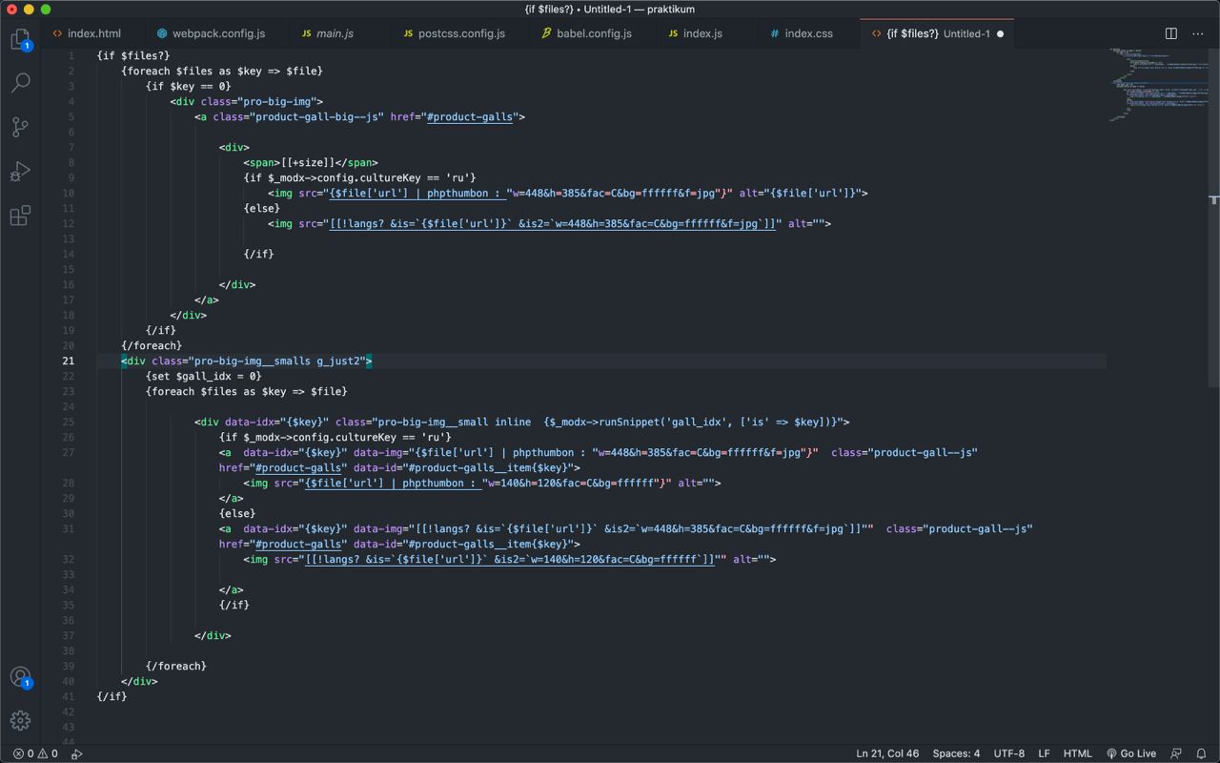Close the unsaved Untitled-1 tab dot
The image size is (1220, 763).
coord(1000,33)
